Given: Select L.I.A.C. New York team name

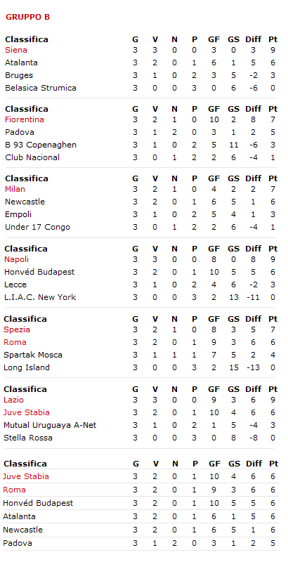Looking at the screenshot, I should click(40, 297).
